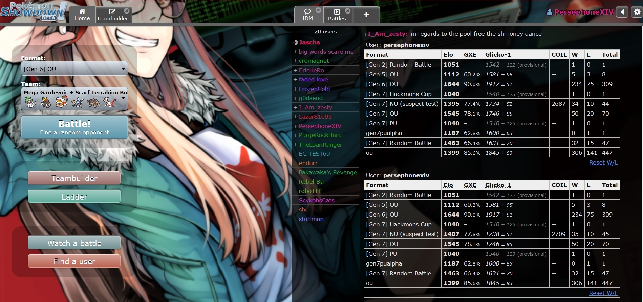The image size is (643, 302).
Task: Select user TheLoanRanger in the user list
Action: [326, 145]
